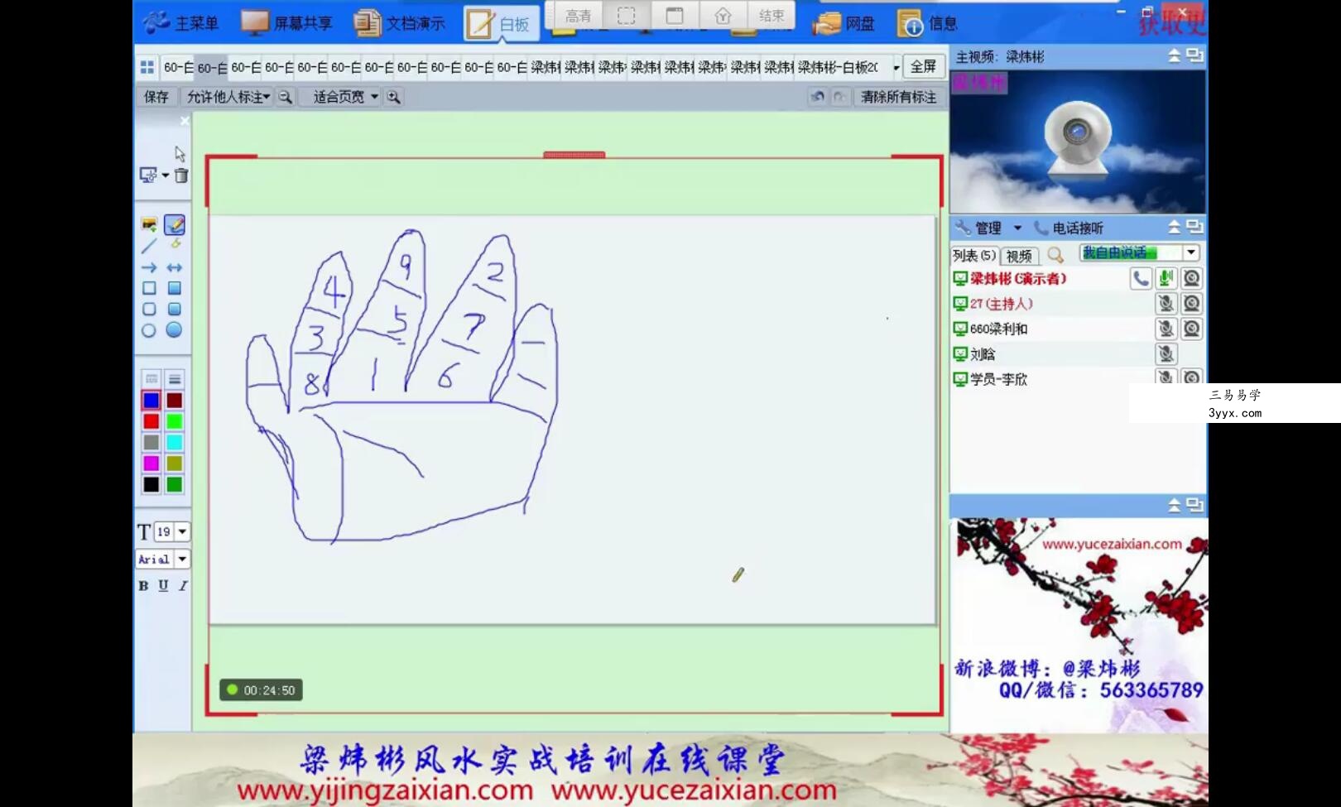Select the hollow rectangle tool
This screenshot has width=1341, height=807.
click(x=149, y=288)
